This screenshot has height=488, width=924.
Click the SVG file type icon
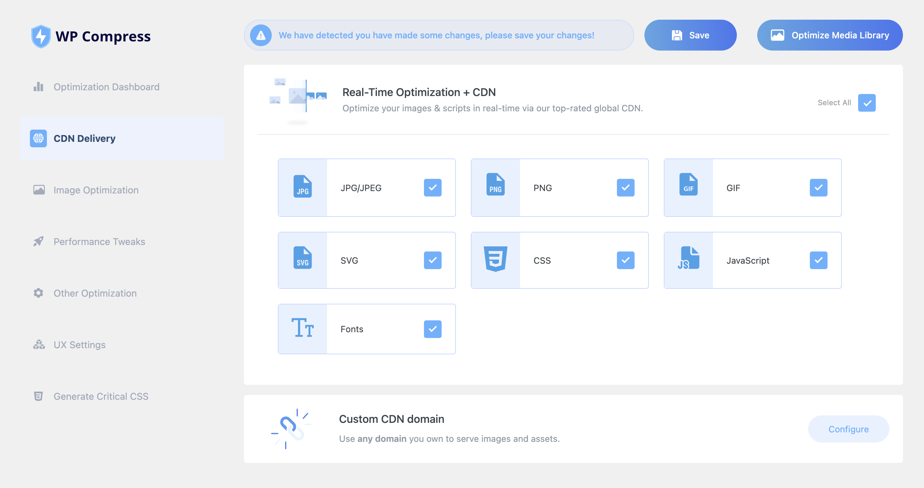[302, 258]
